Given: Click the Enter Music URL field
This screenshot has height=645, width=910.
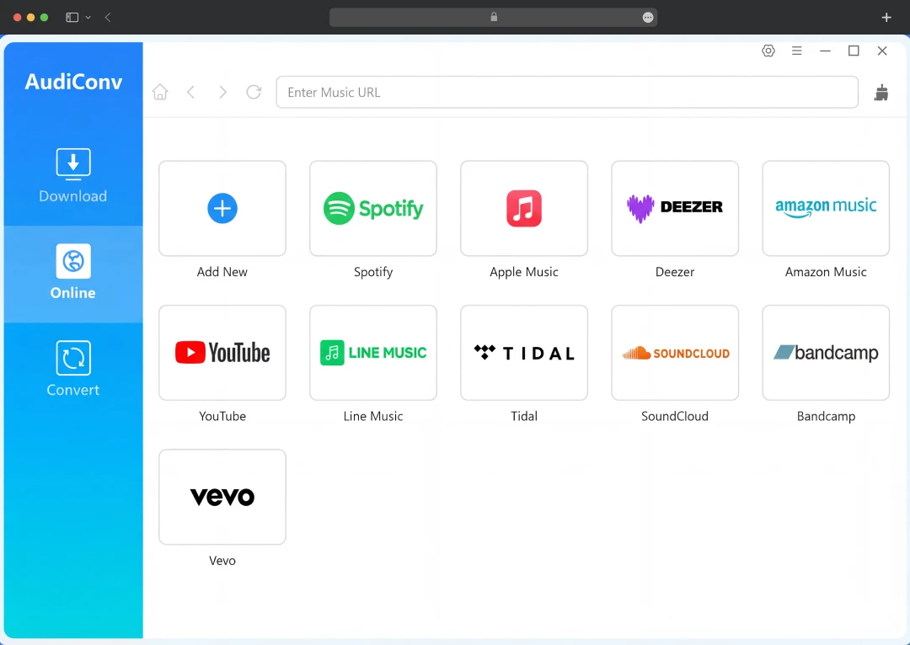Looking at the screenshot, I should point(567,93).
